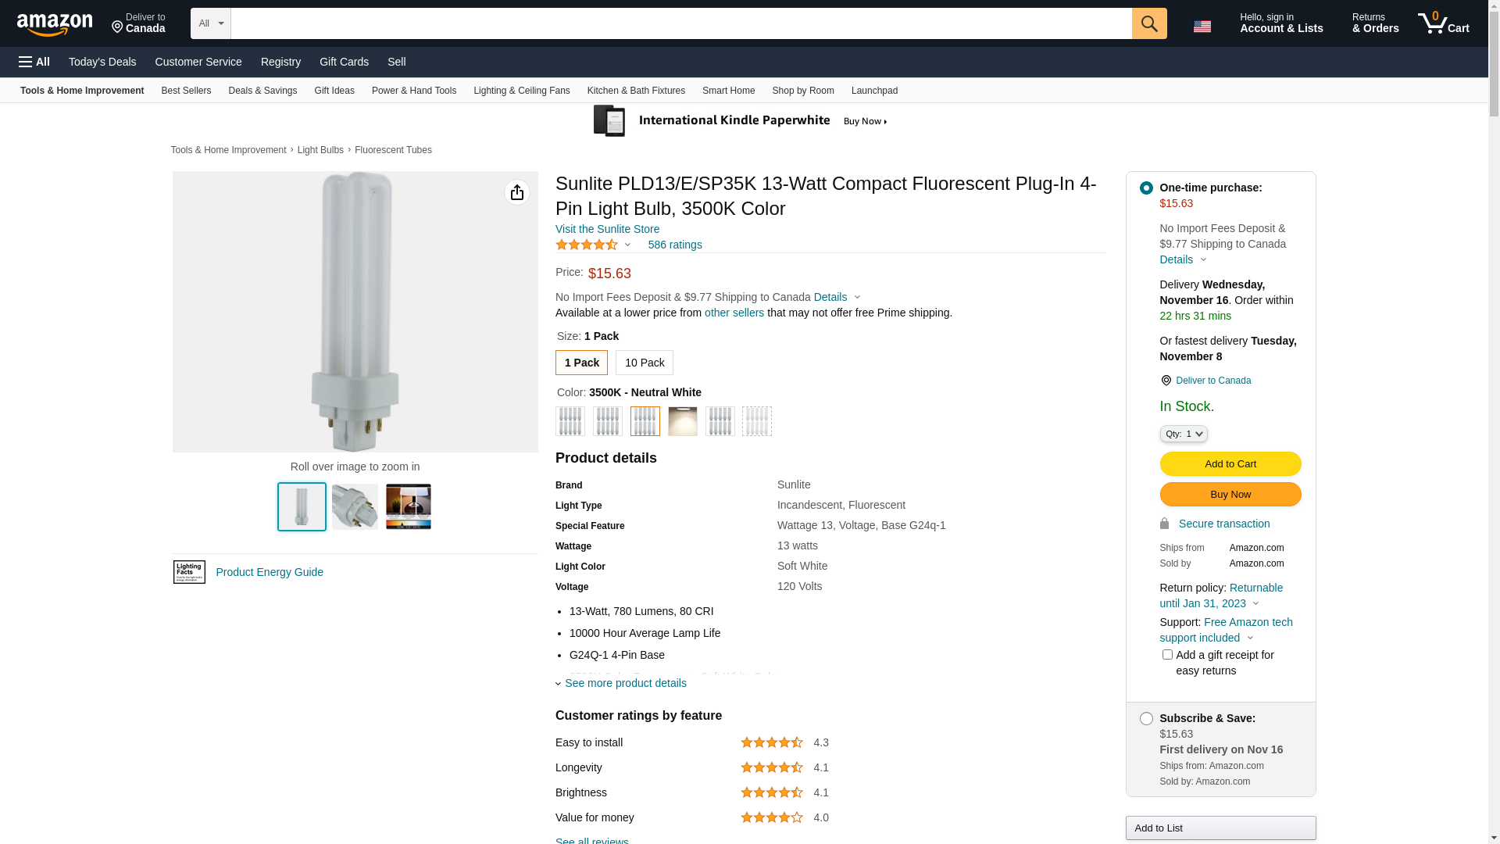
Task: Select the second product thumbnail image
Action: 355,506
